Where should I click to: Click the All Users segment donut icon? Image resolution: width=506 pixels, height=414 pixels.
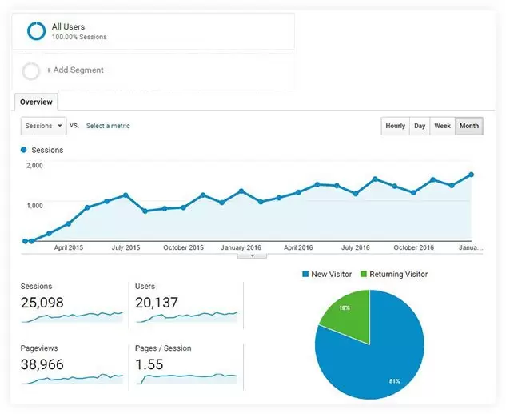tap(36, 31)
